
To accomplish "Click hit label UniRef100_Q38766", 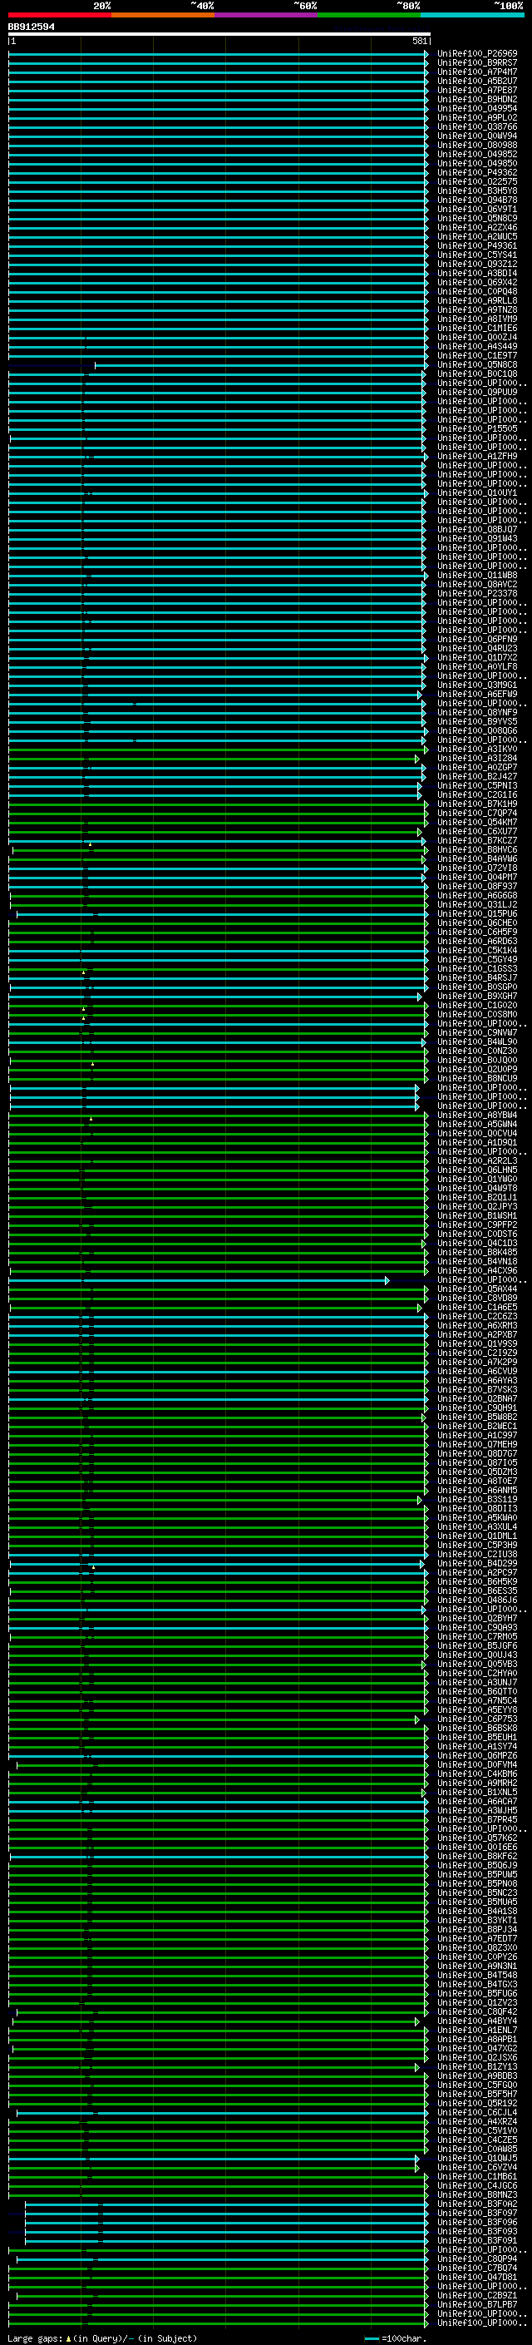I will coord(477,126).
